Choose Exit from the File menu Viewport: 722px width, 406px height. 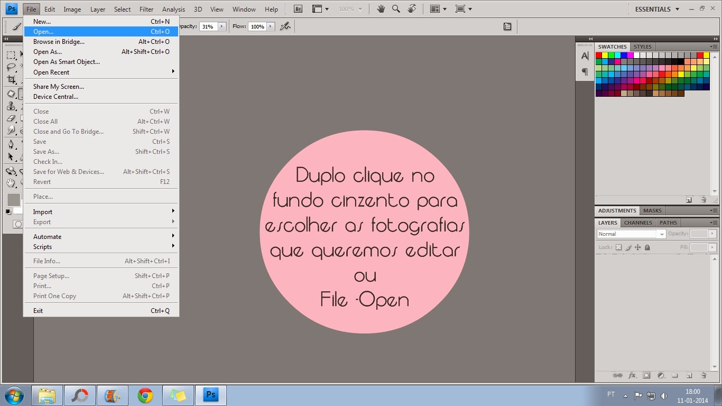[x=101, y=310]
